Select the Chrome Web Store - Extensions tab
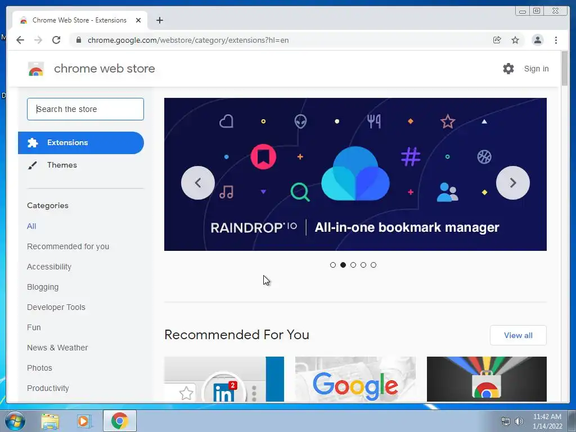 click(79, 20)
